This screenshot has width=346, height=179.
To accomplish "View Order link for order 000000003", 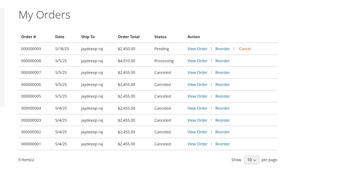I will [197, 120].
